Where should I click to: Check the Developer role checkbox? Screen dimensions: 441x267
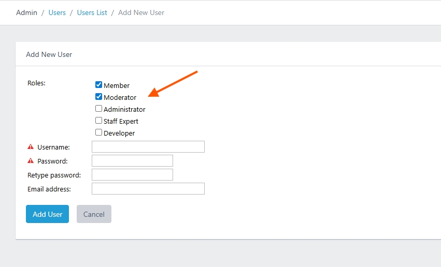click(98, 132)
